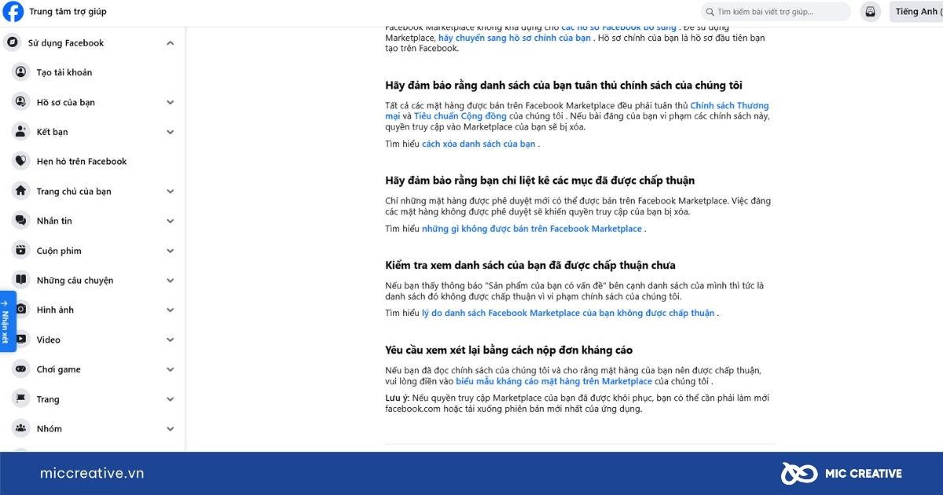This screenshot has height=495, width=943.
Task: Click the help article search field
Action: click(775, 12)
